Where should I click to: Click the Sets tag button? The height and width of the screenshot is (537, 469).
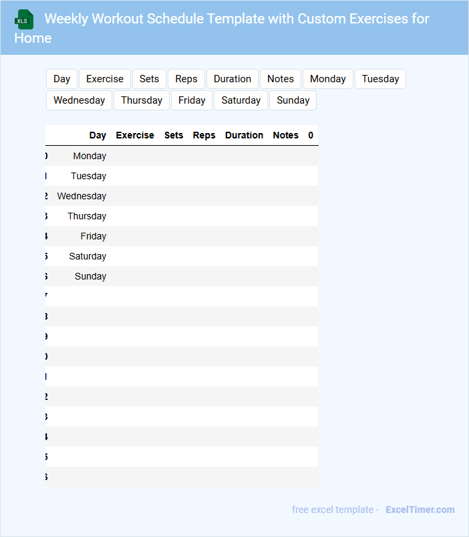coord(149,79)
